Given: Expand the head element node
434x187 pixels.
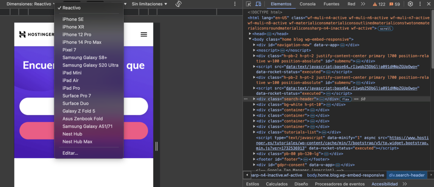Looking at the screenshot, I should click(250, 34).
